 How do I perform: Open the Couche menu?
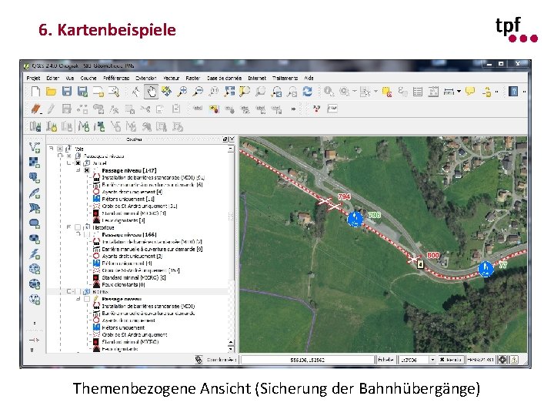coord(88,78)
